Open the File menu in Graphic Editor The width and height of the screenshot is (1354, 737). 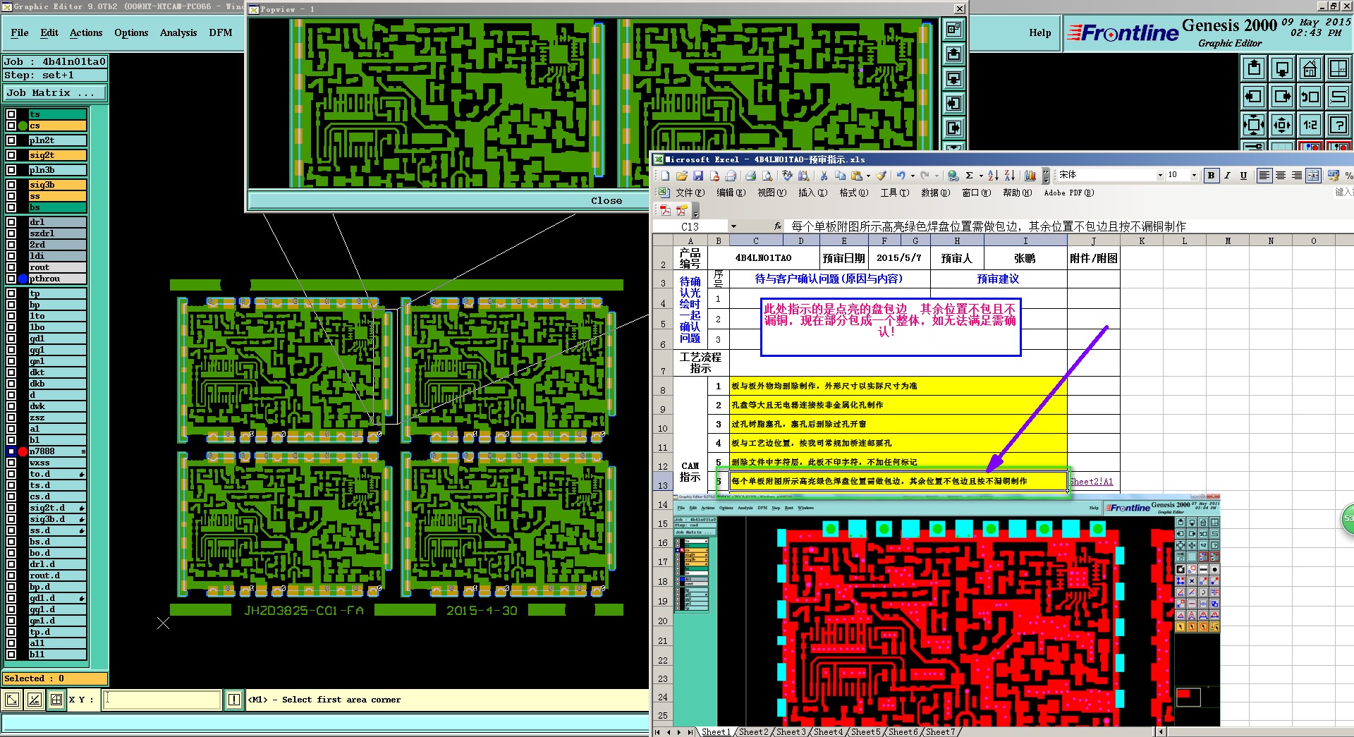(20, 32)
